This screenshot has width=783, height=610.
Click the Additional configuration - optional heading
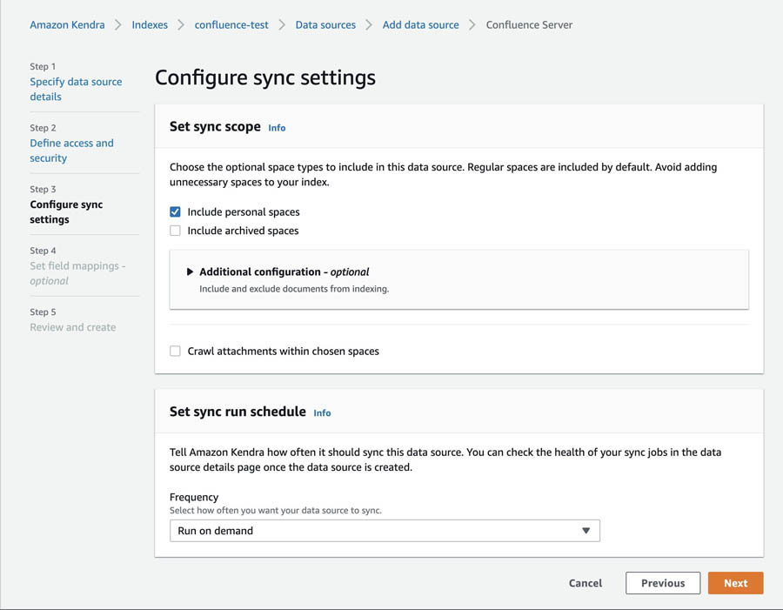[284, 271]
